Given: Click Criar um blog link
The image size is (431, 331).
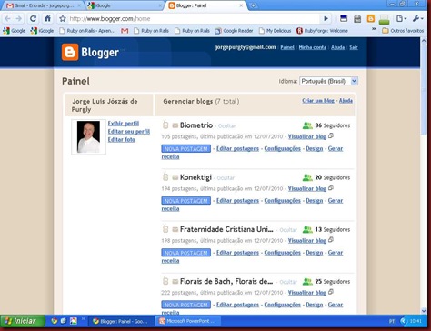Looking at the screenshot, I should [318, 101].
